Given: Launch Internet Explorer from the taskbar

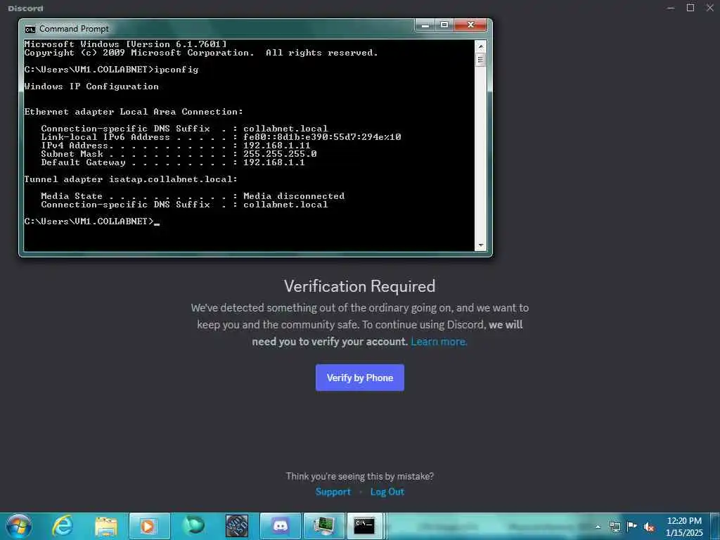Looking at the screenshot, I should 62,526.
